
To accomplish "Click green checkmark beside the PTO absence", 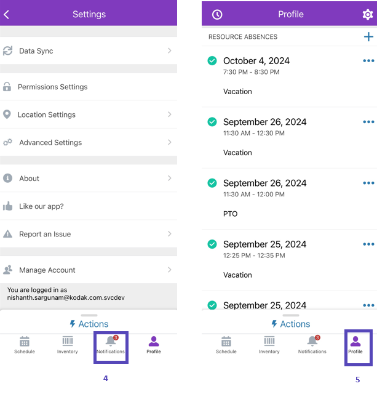I will point(212,183).
